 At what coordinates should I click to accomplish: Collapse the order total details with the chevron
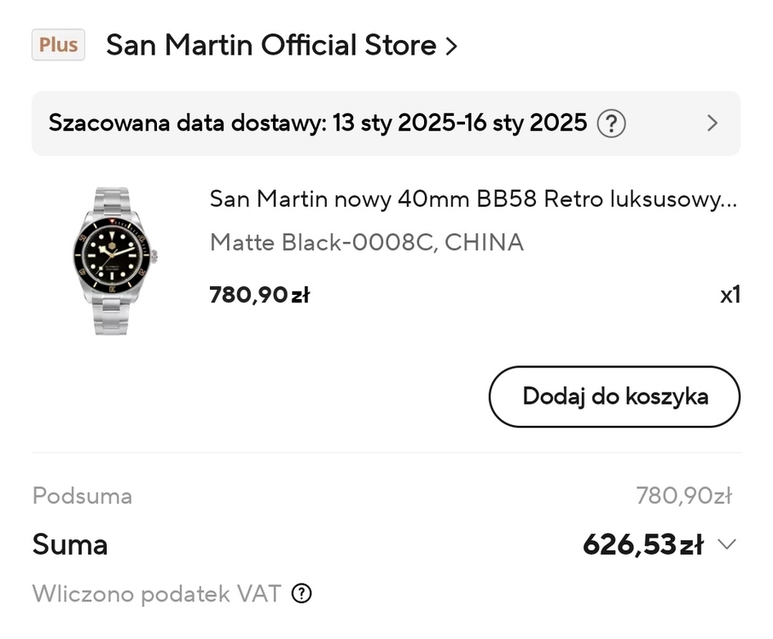click(728, 544)
